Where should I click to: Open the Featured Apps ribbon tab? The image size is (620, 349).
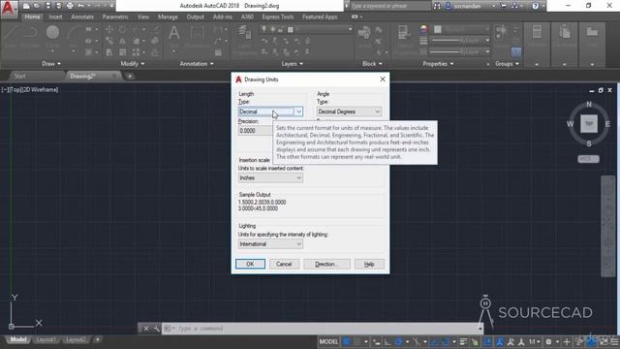click(x=320, y=16)
